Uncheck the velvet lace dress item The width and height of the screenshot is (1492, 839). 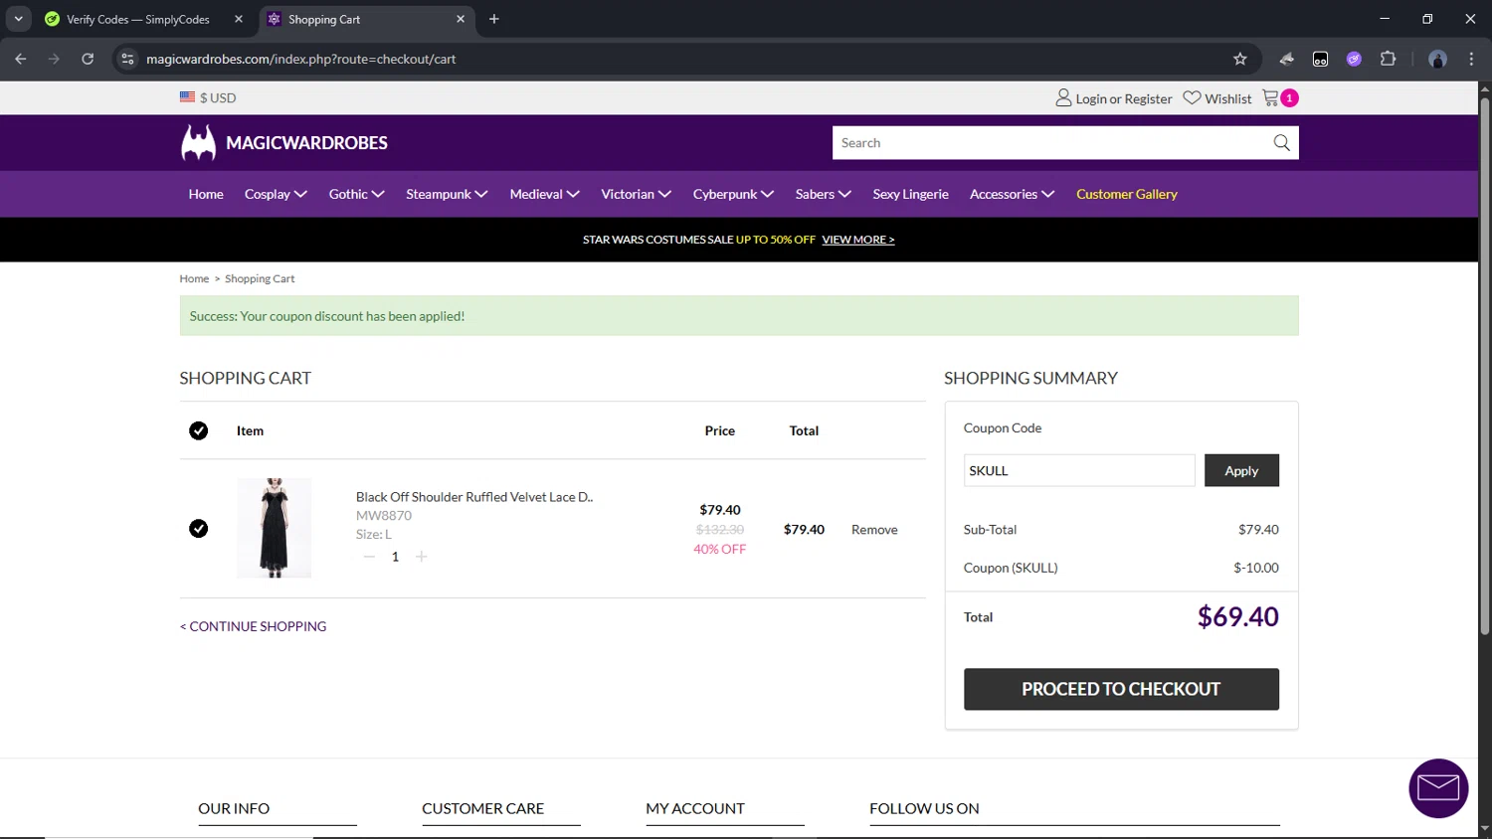click(198, 528)
